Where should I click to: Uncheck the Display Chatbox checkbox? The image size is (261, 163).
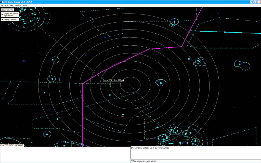[x=2, y=19]
